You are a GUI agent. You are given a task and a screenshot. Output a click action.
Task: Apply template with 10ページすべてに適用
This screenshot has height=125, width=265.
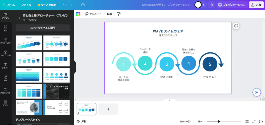[43, 28]
